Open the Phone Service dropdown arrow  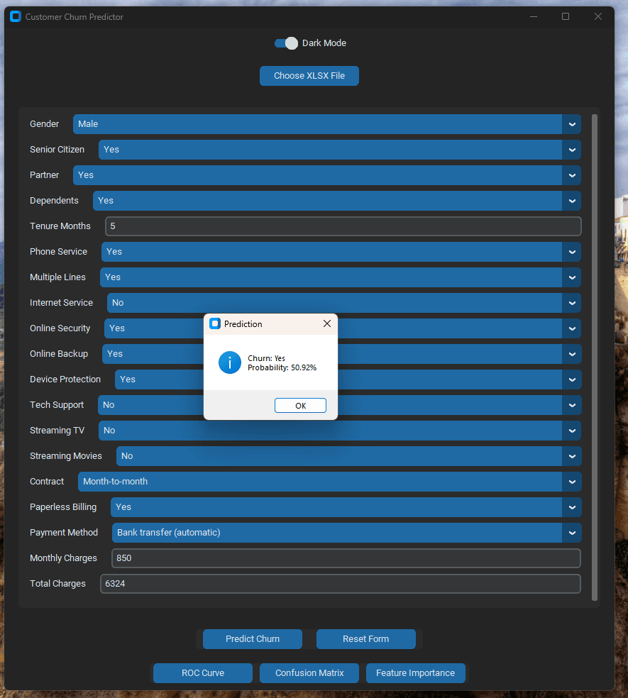(x=572, y=252)
